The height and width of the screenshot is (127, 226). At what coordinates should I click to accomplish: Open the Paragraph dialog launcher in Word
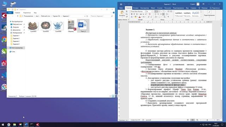point(172,19)
